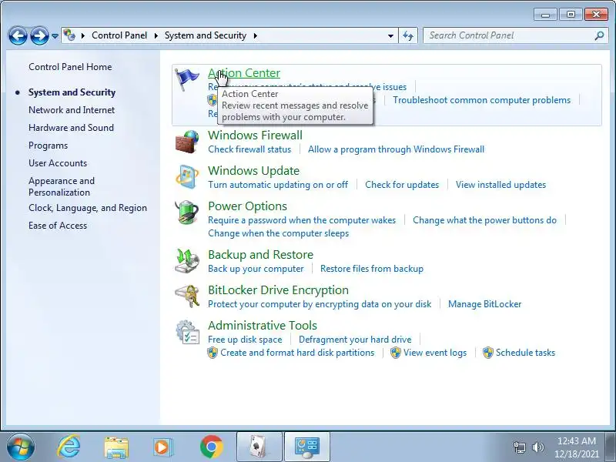Open the Programs category

[x=48, y=146]
